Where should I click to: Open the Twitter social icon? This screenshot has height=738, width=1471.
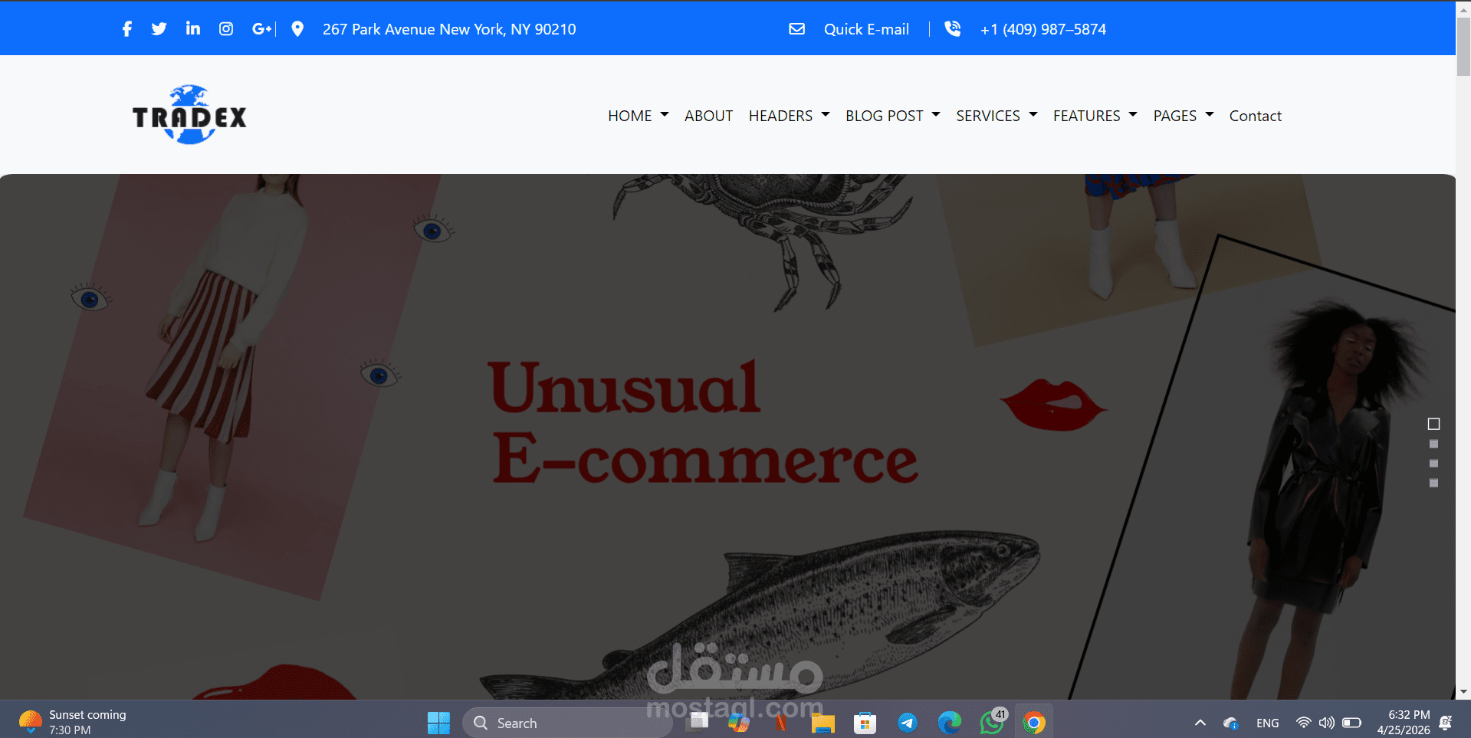point(159,29)
